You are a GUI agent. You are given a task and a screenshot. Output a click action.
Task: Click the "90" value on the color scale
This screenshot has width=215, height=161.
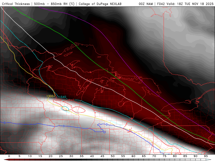196,156
